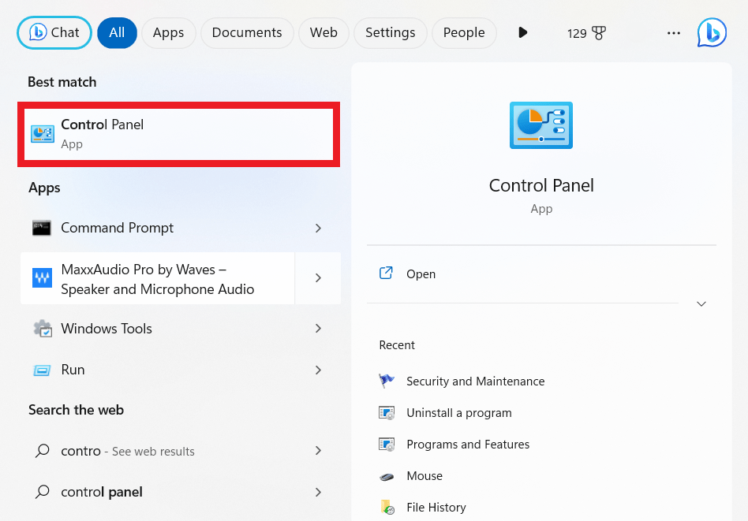Switch to the People filter tab
This screenshot has width=748, height=521.
[464, 33]
